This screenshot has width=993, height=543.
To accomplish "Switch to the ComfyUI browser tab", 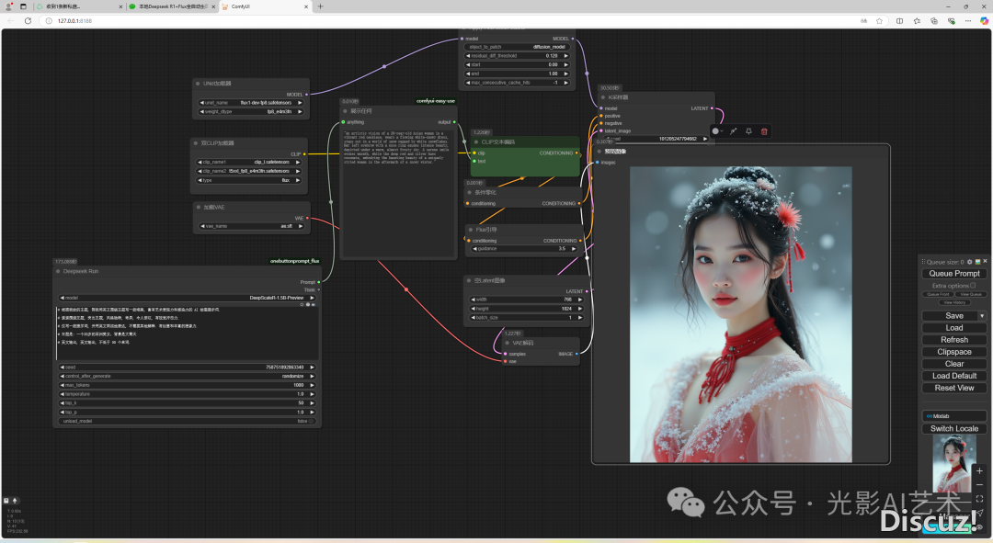I will click(x=265, y=6).
